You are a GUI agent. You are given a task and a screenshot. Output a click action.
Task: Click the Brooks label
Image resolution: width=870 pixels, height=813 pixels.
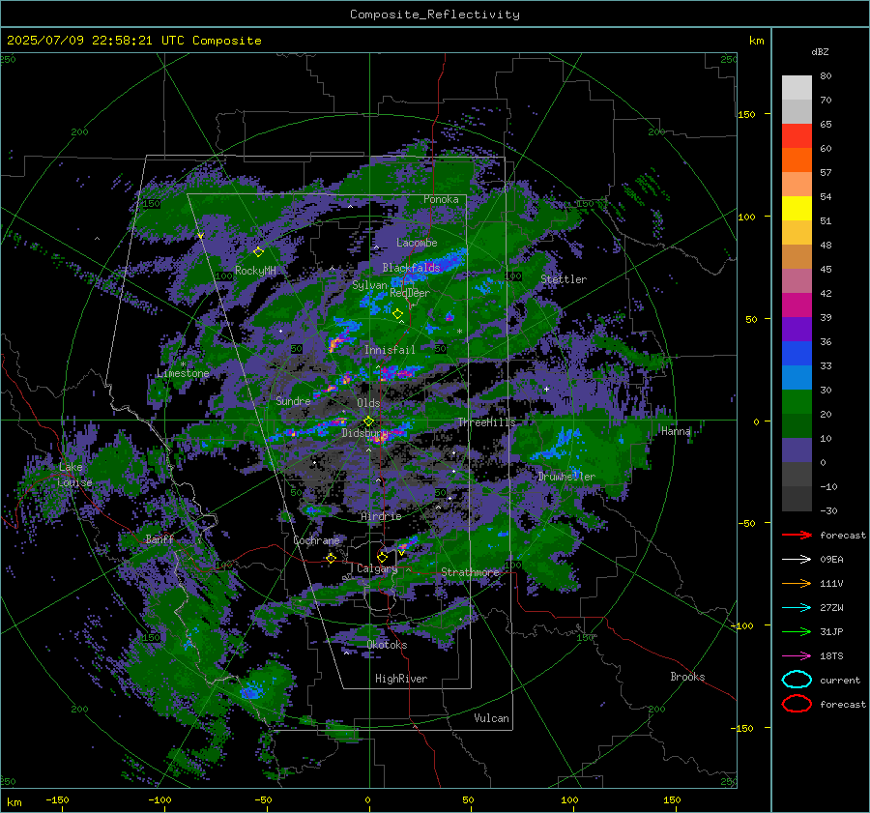click(687, 677)
